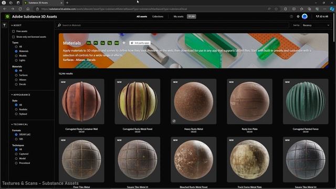
Task: Open the Corrugated Rusty Metal Panel thumbnail
Action: click(x=138, y=101)
